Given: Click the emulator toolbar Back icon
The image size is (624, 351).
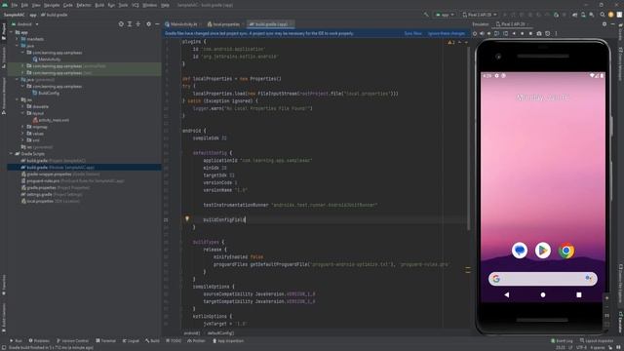Looking at the screenshot, I should (514, 33).
